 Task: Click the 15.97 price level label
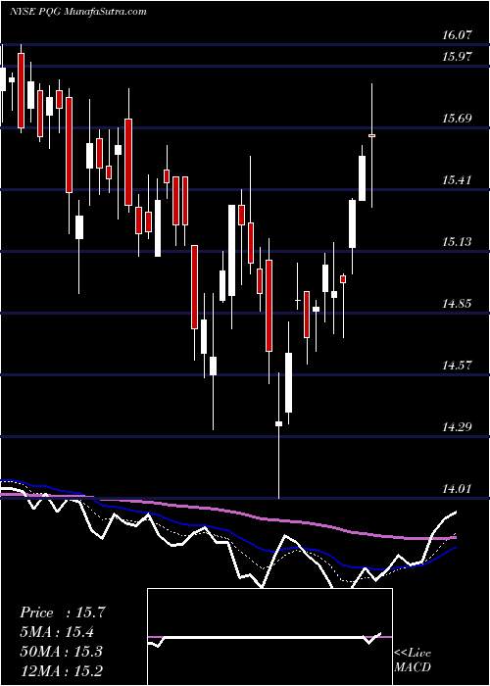coord(458,57)
